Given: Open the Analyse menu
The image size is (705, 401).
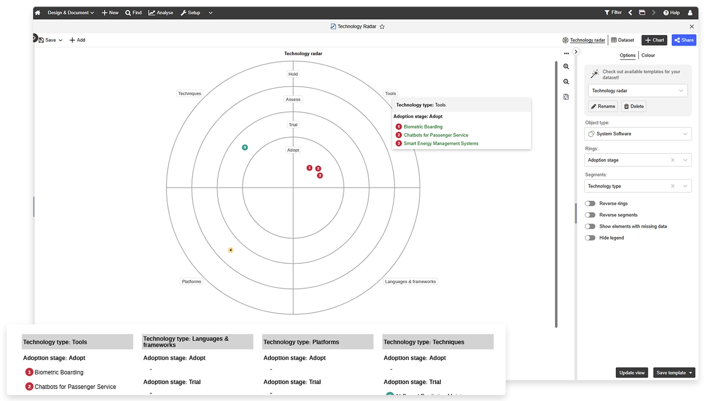Looking at the screenshot, I should (x=161, y=12).
